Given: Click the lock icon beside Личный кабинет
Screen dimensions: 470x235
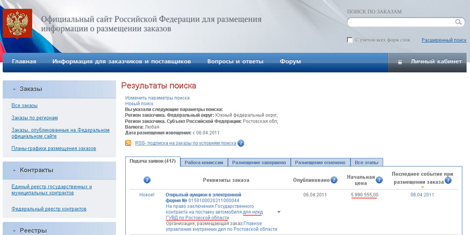Looking at the screenshot, I should click(x=400, y=62).
